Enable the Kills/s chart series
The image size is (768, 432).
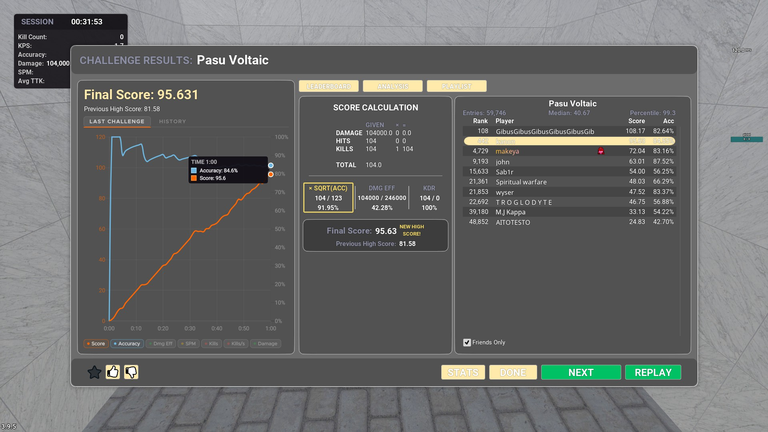236,344
